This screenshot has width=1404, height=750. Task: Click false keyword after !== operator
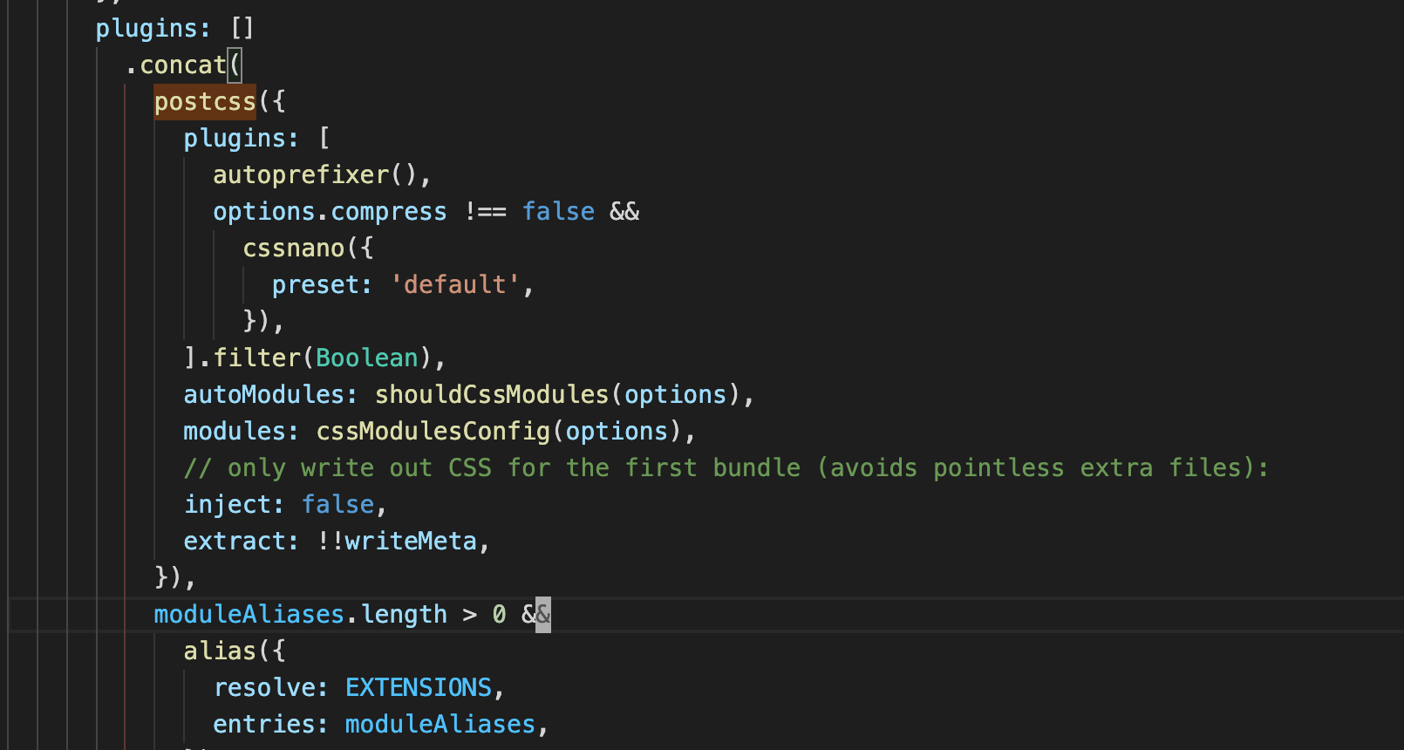tap(558, 212)
